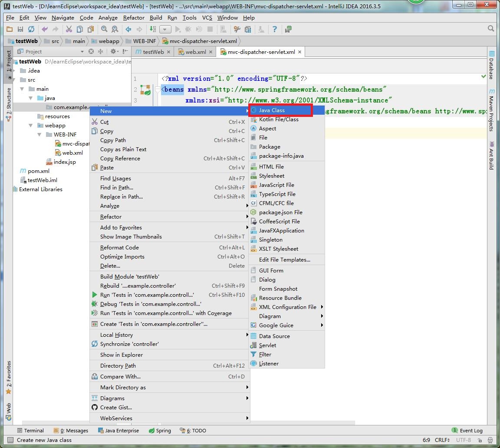Open the 6: TODO tool window
Image resolution: width=500 pixels, height=448 pixels.
[x=193, y=431]
